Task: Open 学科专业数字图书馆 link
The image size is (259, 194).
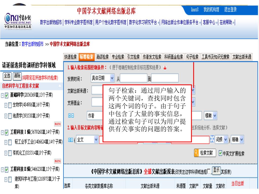Action: [x=78, y=22]
